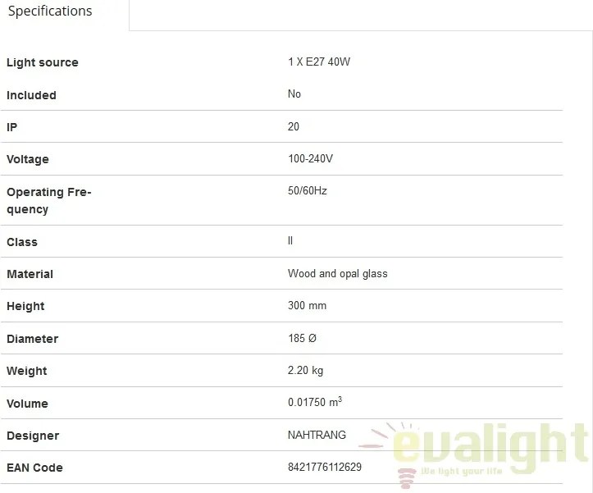
Task: Click the pink bulb icon under the logo
Action: pyautogui.click(x=407, y=478)
